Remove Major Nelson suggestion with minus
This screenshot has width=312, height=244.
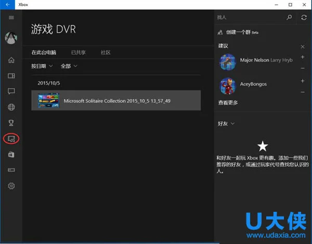(303, 68)
